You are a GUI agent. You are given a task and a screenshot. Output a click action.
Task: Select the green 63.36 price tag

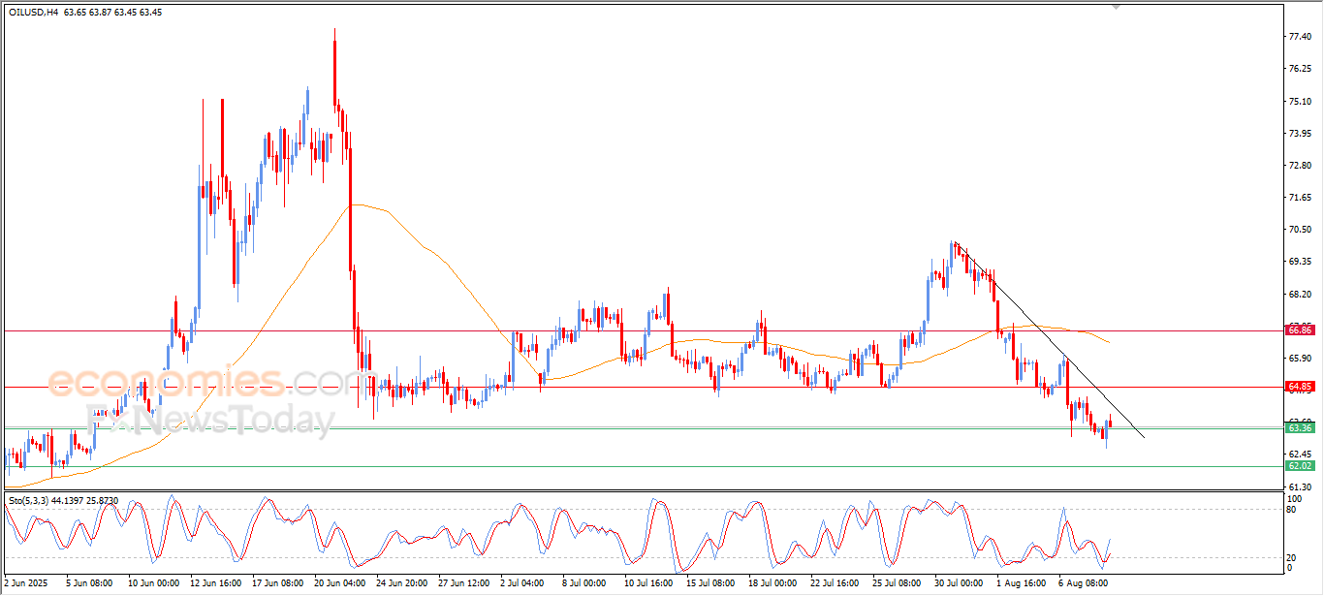point(1300,428)
